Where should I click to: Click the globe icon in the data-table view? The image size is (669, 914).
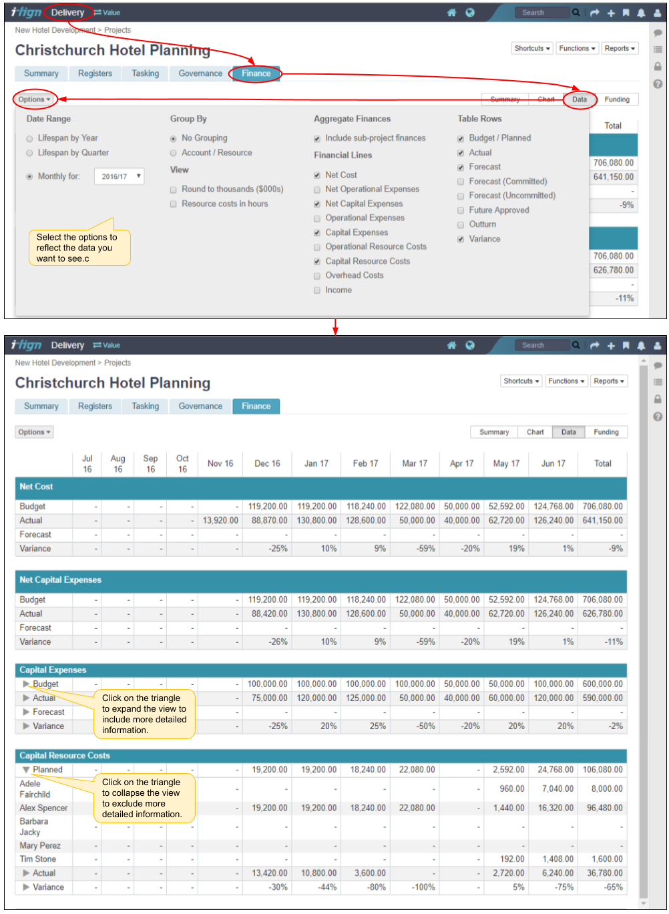coord(470,345)
